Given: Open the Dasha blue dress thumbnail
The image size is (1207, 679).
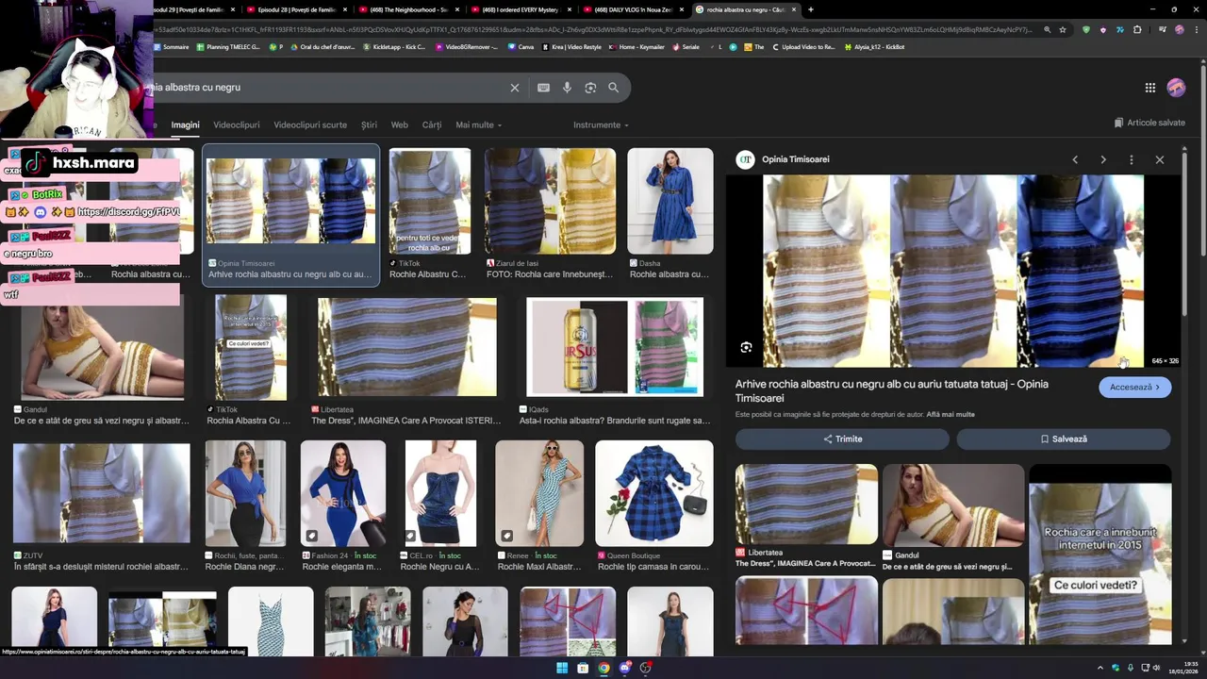Looking at the screenshot, I should tap(670, 201).
